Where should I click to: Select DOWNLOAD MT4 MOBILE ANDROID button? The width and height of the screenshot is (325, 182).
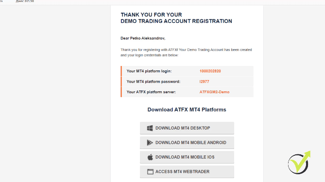[187, 143]
